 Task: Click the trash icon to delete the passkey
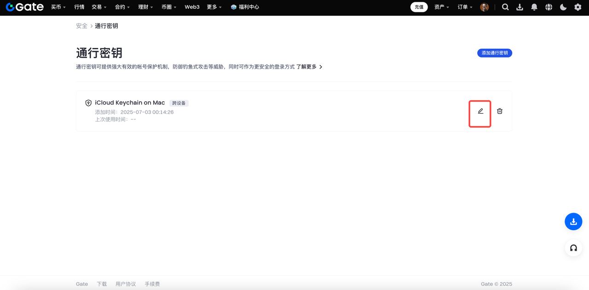tap(499, 111)
